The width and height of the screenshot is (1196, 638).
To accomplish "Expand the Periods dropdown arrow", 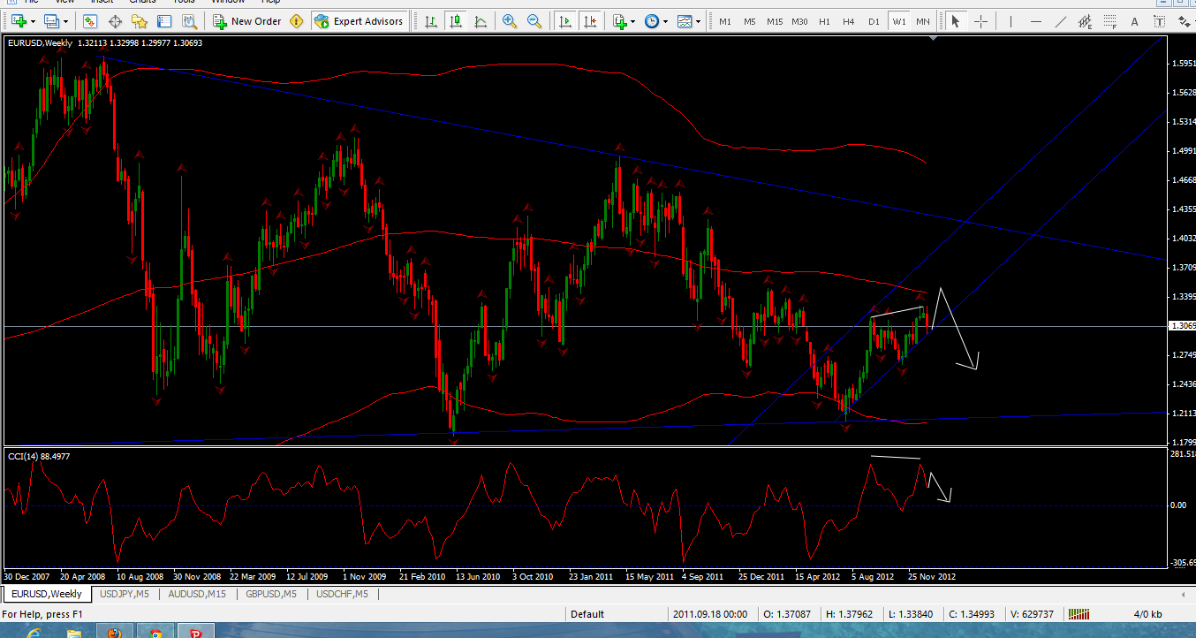I will pyautogui.click(x=665, y=22).
